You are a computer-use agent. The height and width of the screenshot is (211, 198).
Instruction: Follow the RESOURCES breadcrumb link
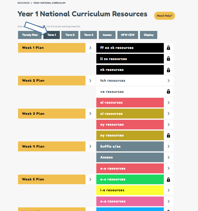pos(23,3)
